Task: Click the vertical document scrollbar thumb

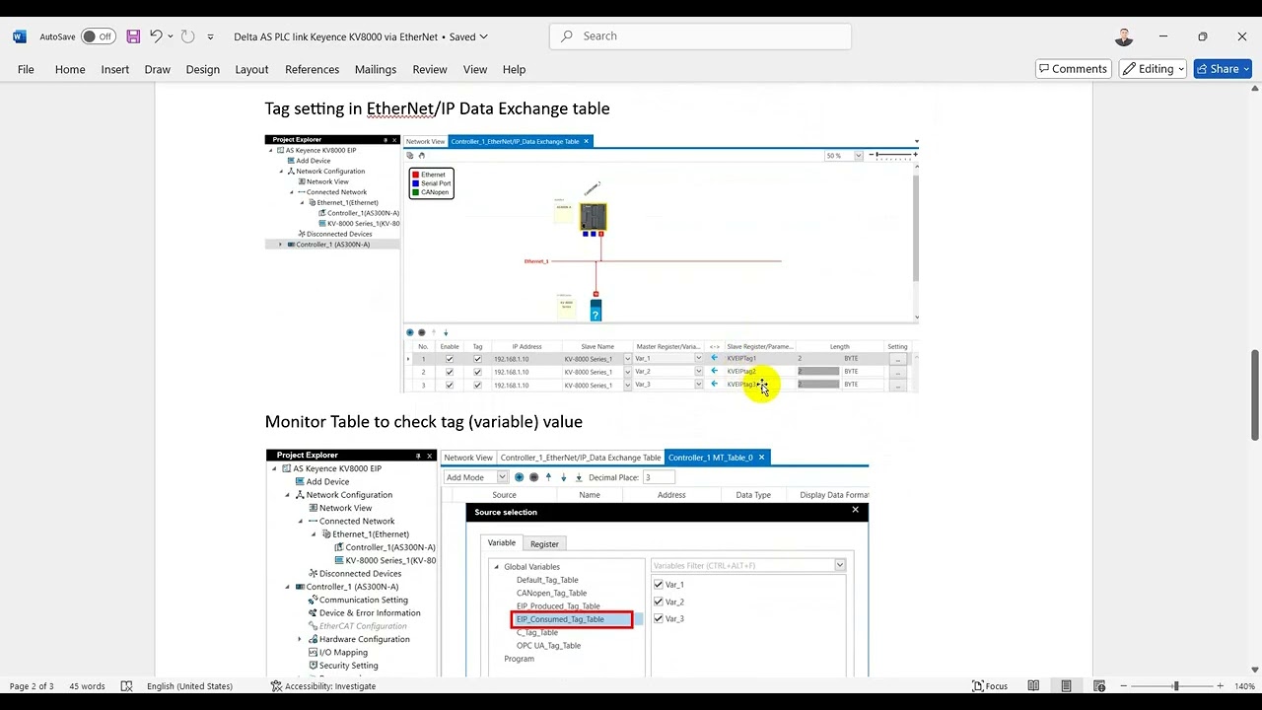Action: pos(1255,394)
